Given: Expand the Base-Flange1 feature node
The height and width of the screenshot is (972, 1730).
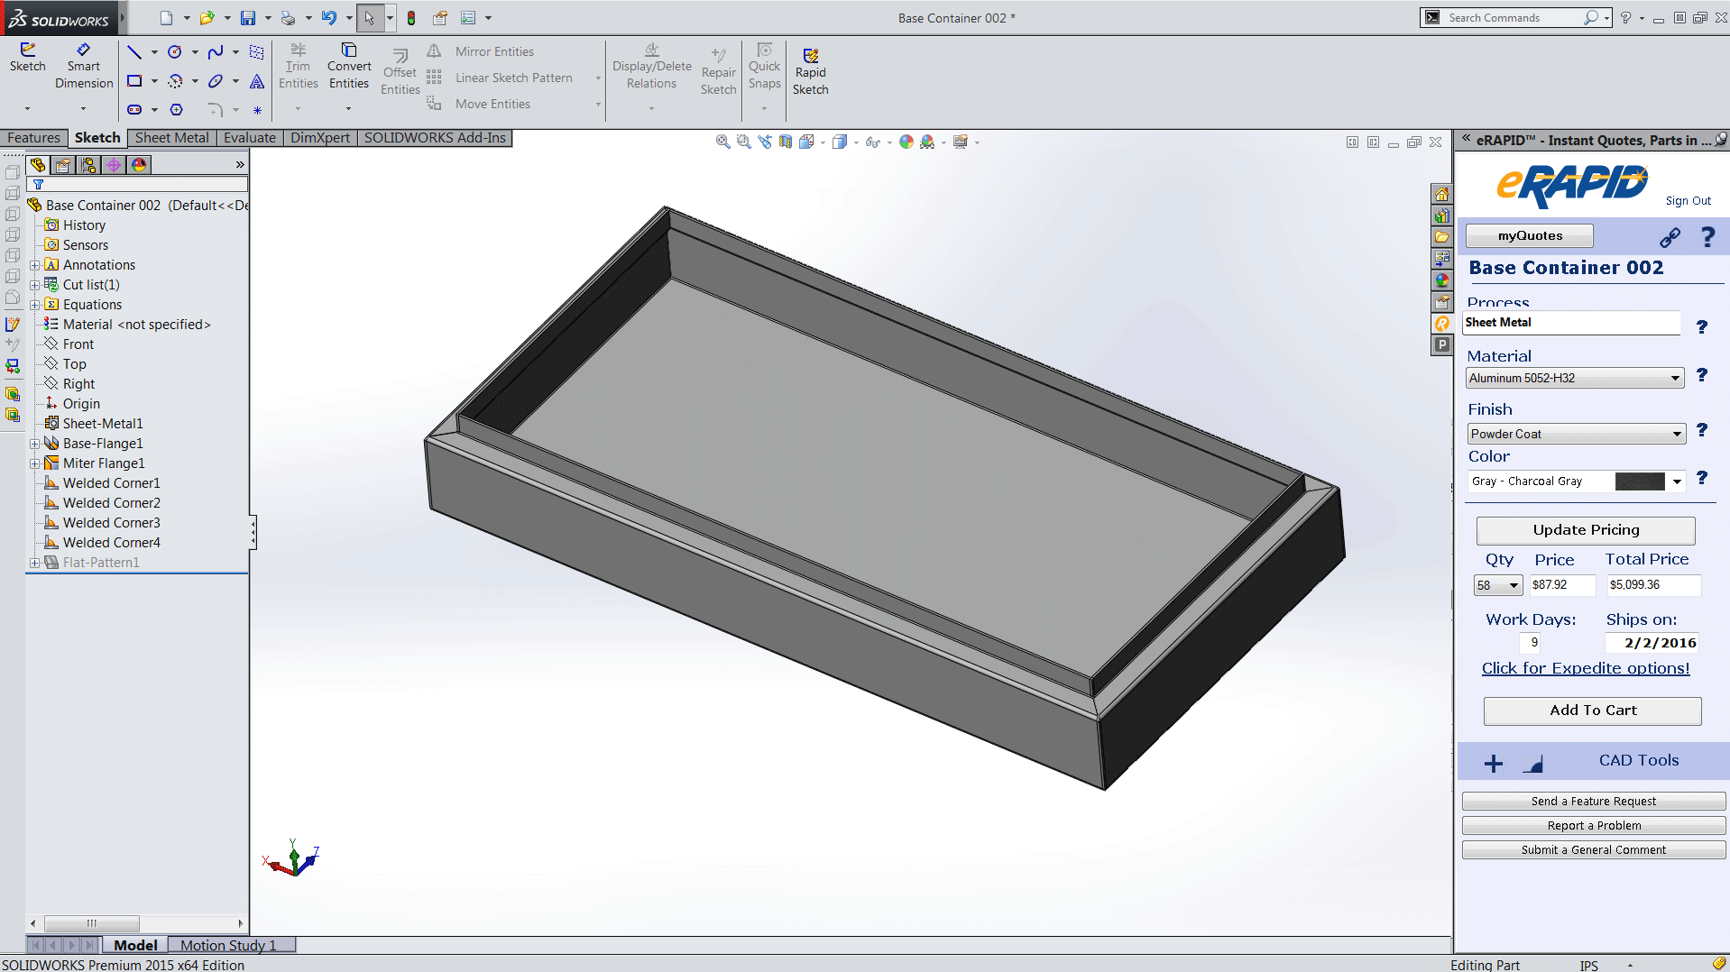Looking at the screenshot, I should click(x=34, y=444).
